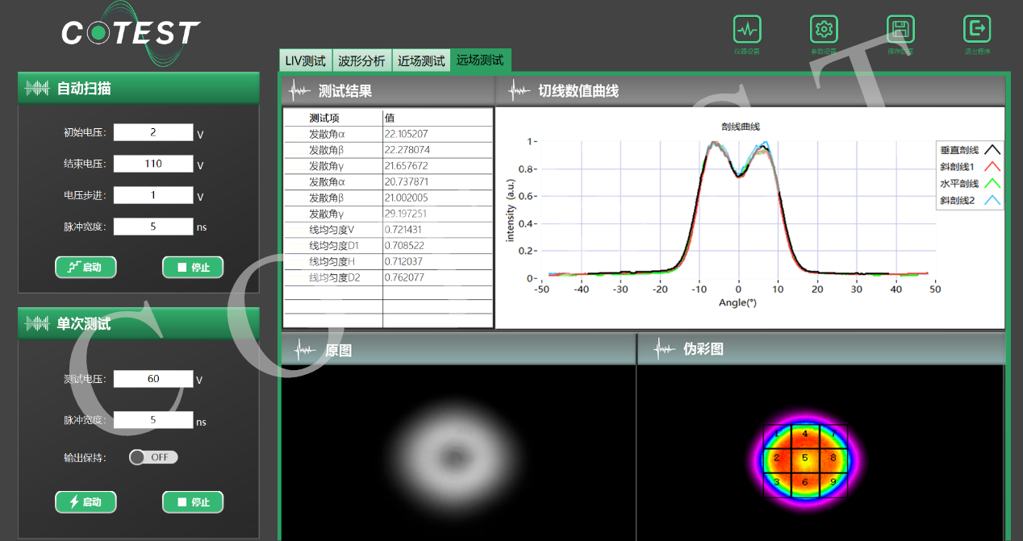
Task: Click the 自动扫描 panel waveform icon
Action: (x=38, y=89)
